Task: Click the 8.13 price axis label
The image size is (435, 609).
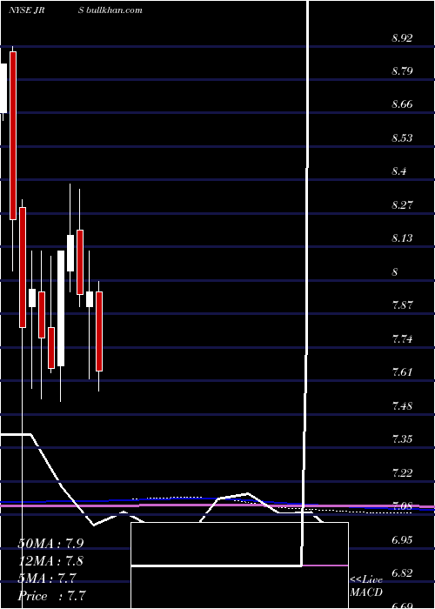Action: [x=402, y=238]
